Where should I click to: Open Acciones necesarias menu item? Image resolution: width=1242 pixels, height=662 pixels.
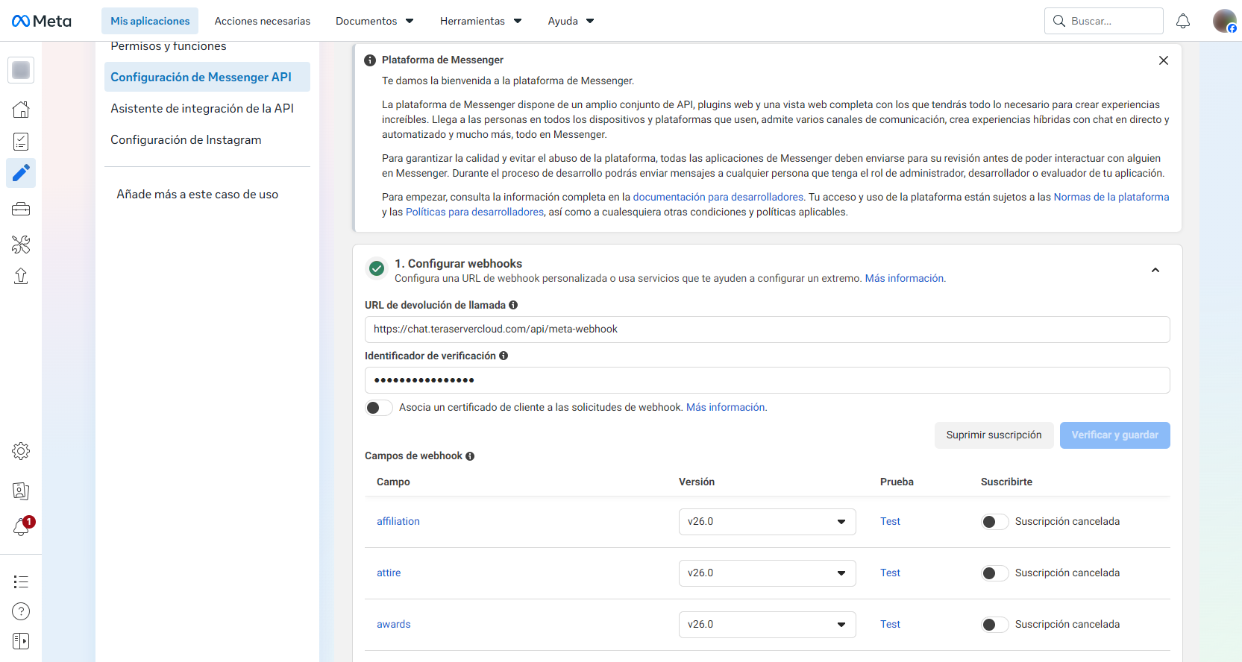pyautogui.click(x=263, y=21)
